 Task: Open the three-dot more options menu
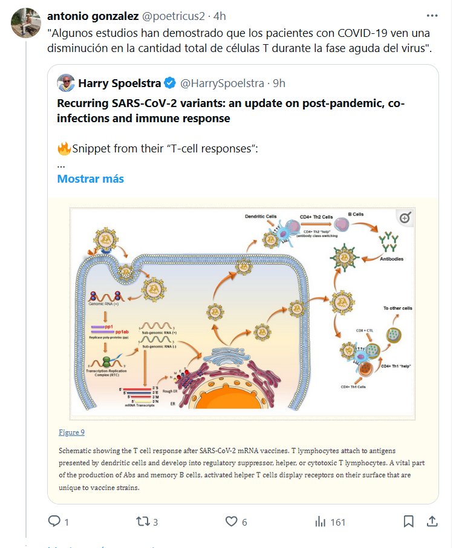pos(432,15)
